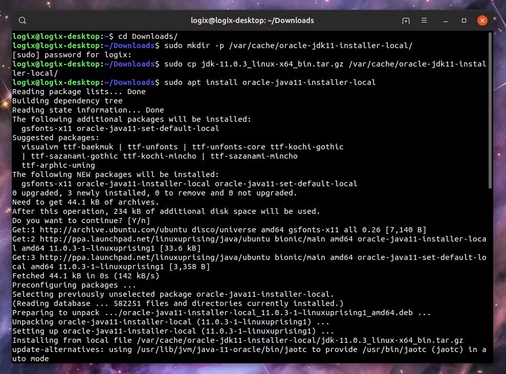Click 'Preconfiguring packages ...' line

[74, 285]
